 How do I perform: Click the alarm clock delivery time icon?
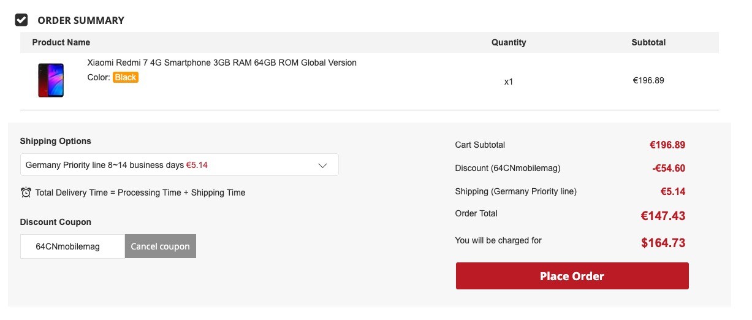pos(26,192)
